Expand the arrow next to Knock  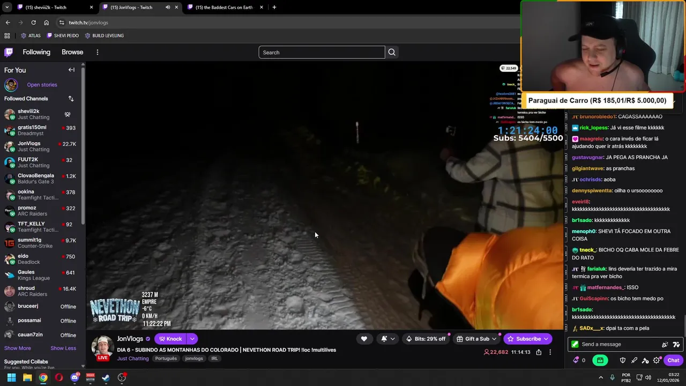[x=192, y=339]
